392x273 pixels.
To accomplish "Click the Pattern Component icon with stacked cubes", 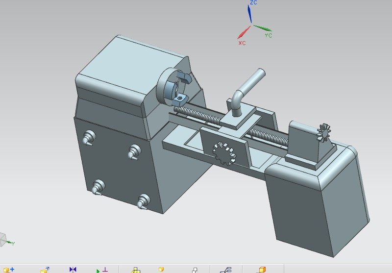I will pos(45,270).
